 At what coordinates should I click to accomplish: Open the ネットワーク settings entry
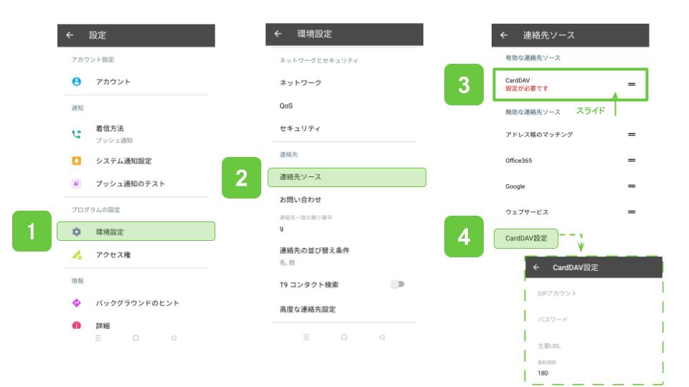click(x=300, y=83)
